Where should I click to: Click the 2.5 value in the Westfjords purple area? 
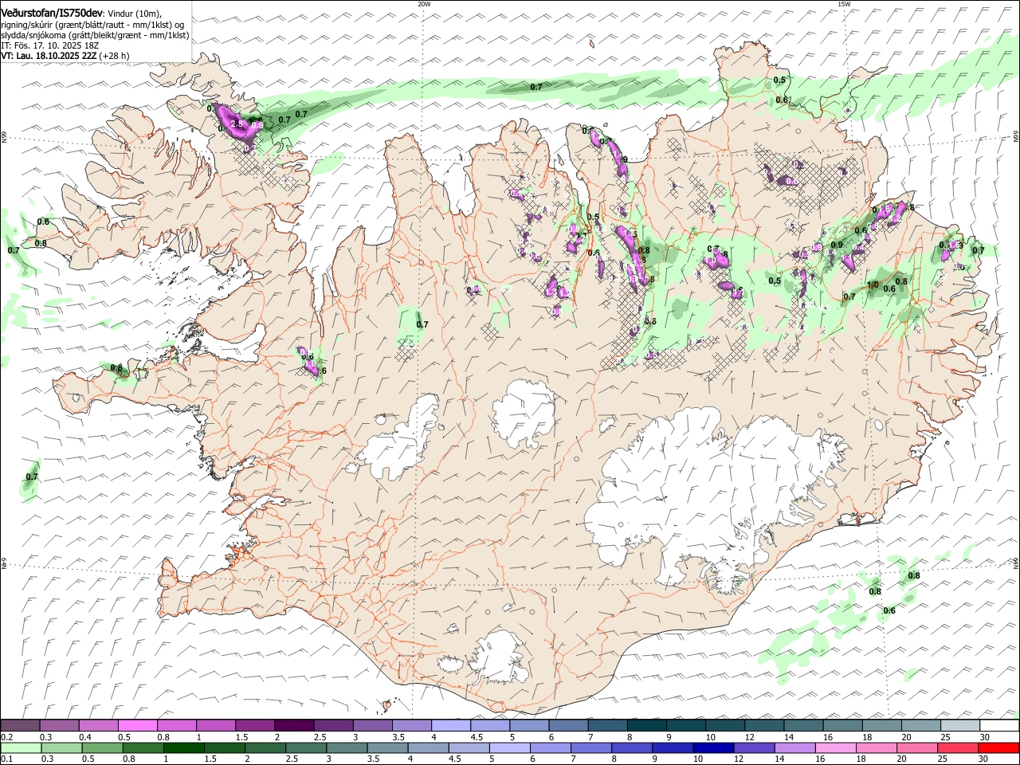(236, 124)
